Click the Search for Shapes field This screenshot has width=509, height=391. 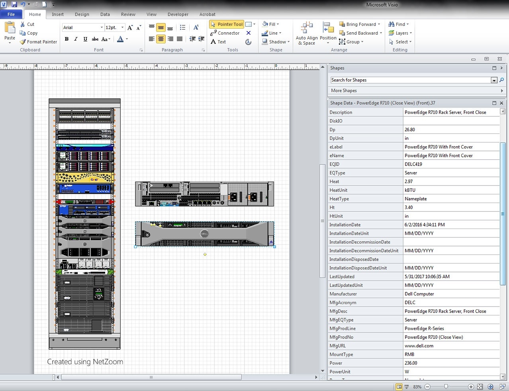pyautogui.click(x=410, y=80)
